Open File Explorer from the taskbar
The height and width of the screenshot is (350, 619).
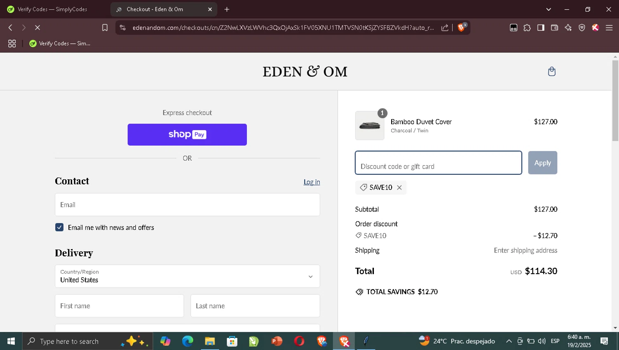(210, 341)
